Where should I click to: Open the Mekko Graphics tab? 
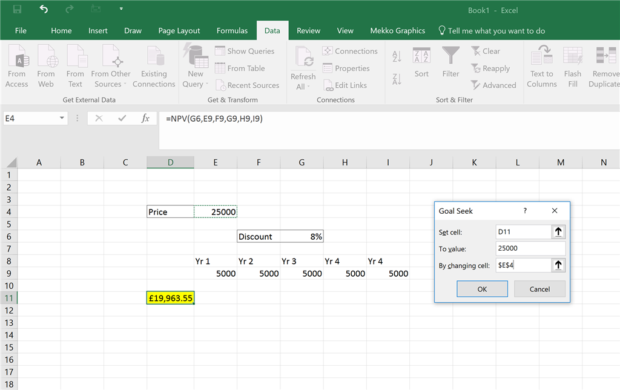pos(397,30)
